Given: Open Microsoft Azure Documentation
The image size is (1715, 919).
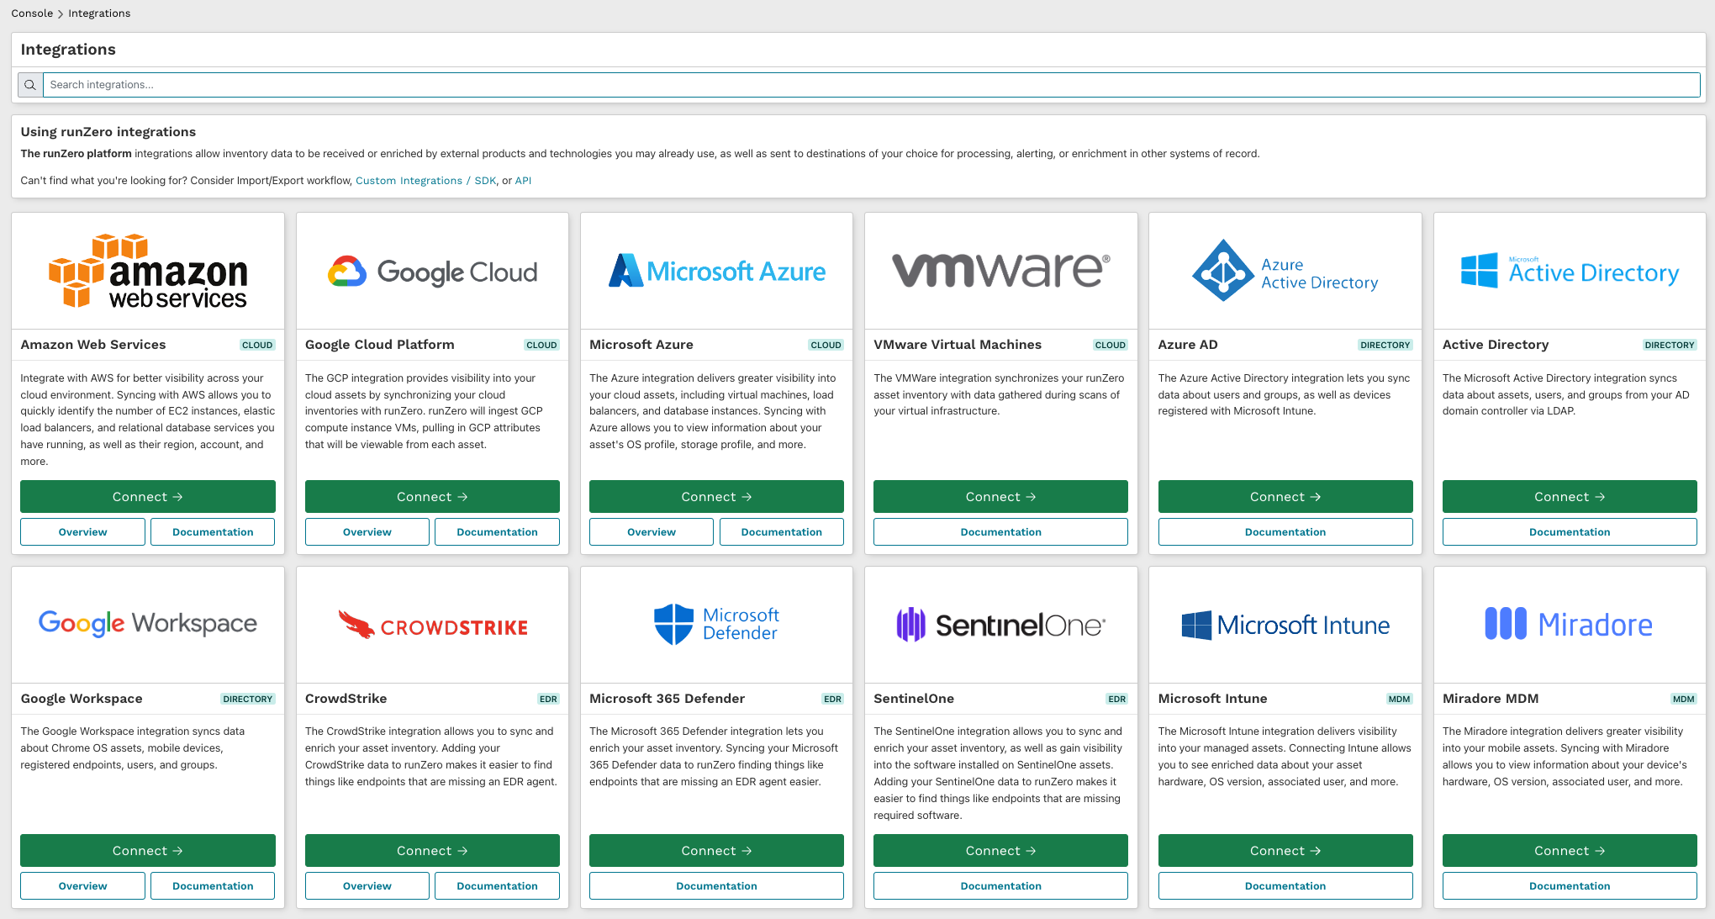Looking at the screenshot, I should tap(782, 532).
